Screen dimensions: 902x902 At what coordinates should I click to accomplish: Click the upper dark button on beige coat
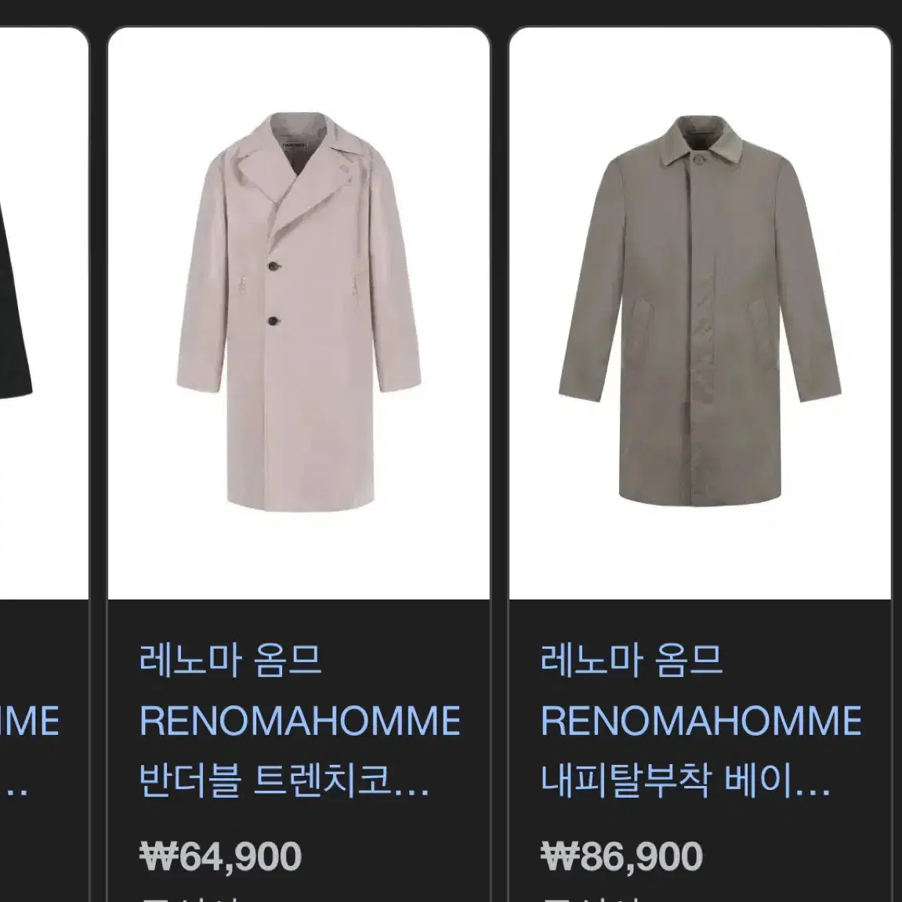point(273,265)
